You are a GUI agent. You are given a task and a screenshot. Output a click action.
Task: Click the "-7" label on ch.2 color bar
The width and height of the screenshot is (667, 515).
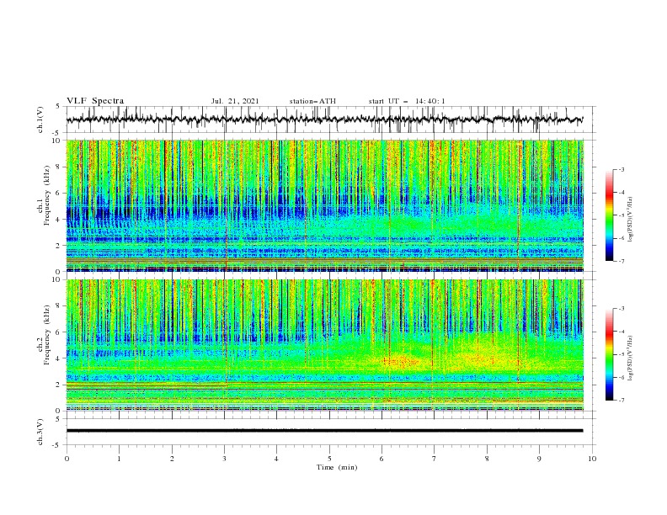tap(621, 401)
